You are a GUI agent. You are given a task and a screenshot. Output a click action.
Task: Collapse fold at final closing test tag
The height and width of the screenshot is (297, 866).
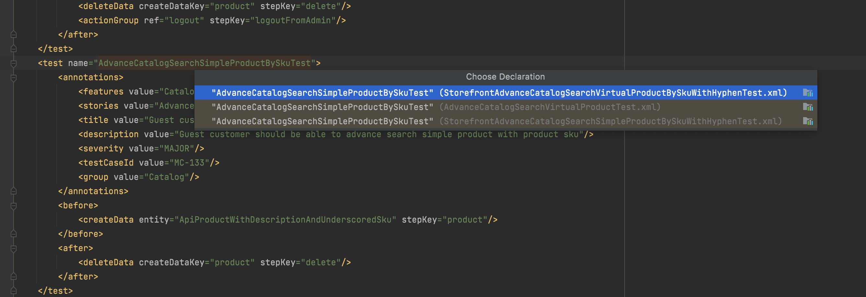13,290
